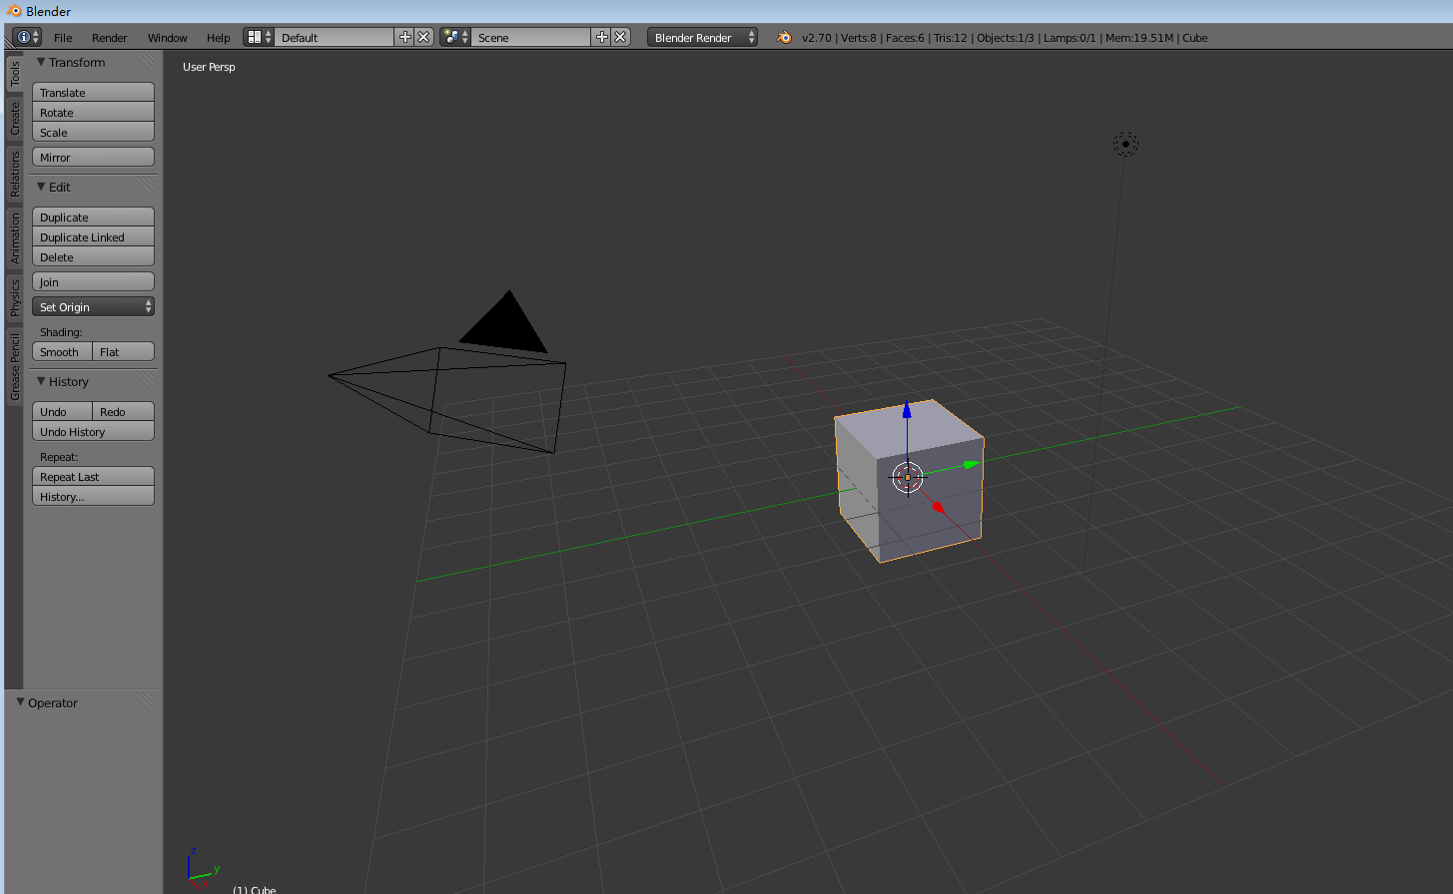This screenshot has height=894, width=1453.
Task: Open Undo History
Action: tap(93, 431)
